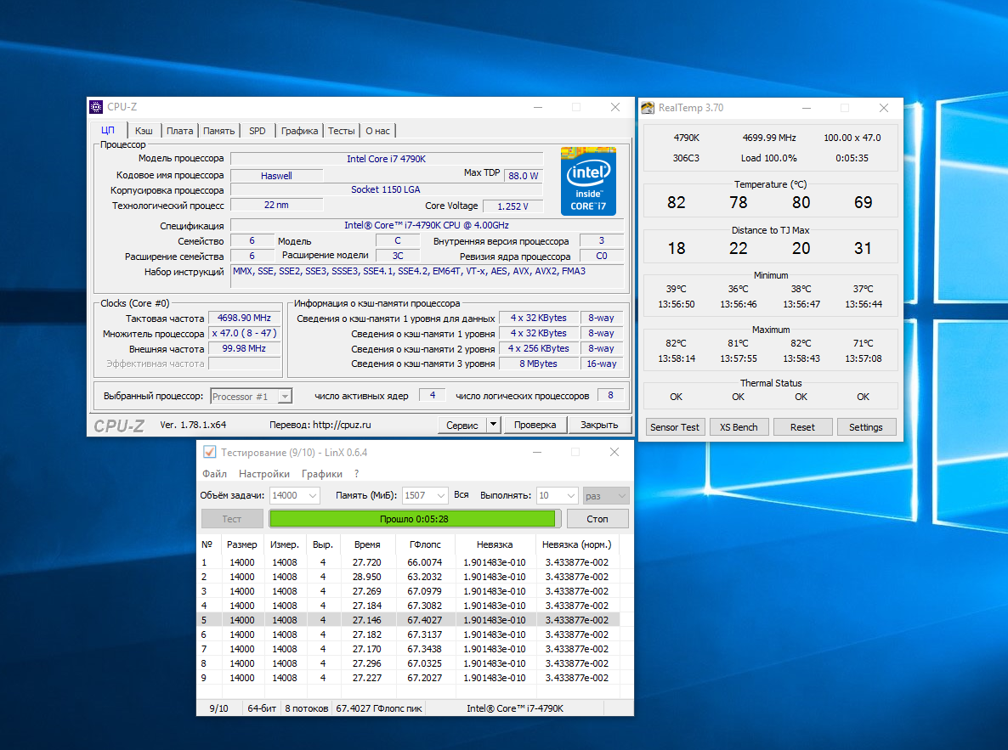Close the RealTemp window

click(884, 108)
